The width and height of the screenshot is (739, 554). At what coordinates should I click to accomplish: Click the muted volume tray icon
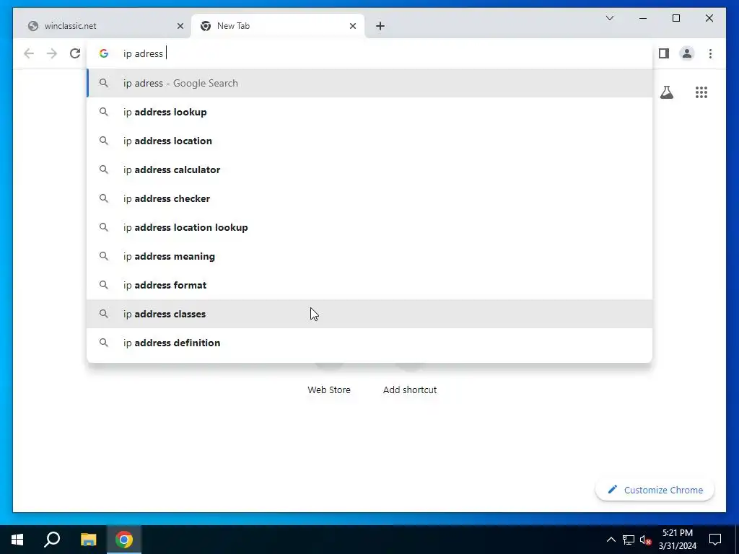coord(646,540)
